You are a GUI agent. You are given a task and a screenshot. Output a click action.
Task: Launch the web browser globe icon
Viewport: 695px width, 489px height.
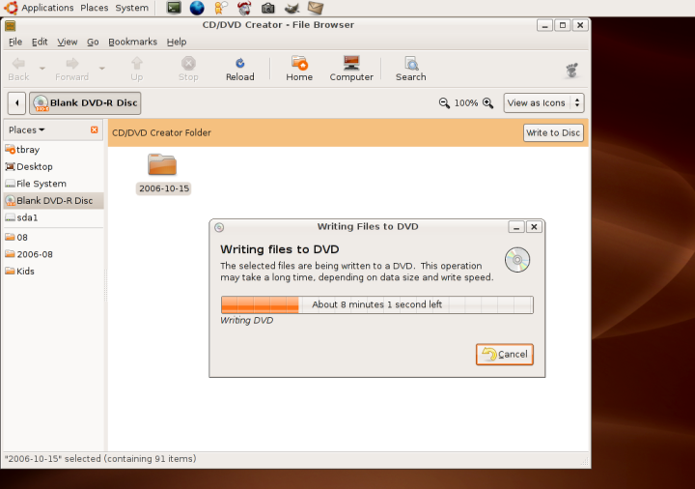(x=197, y=8)
